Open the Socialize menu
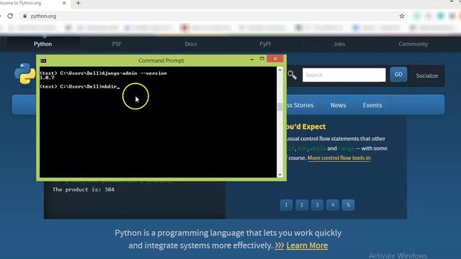Viewport: 461px width, 259px height. pyautogui.click(x=427, y=76)
